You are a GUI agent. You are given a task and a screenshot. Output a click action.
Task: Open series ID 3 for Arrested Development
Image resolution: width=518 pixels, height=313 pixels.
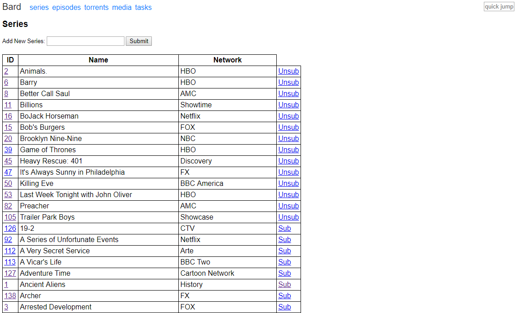[x=6, y=307]
